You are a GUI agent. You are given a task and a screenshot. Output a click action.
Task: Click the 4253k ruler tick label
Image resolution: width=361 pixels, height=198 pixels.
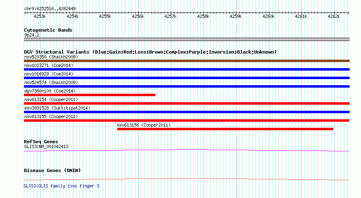(x=40, y=16)
